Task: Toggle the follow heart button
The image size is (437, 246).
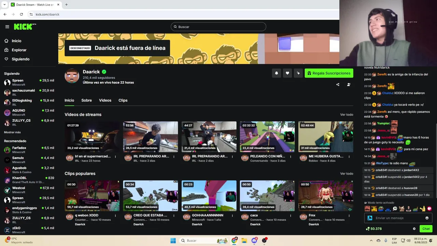Action: pyautogui.click(x=287, y=73)
